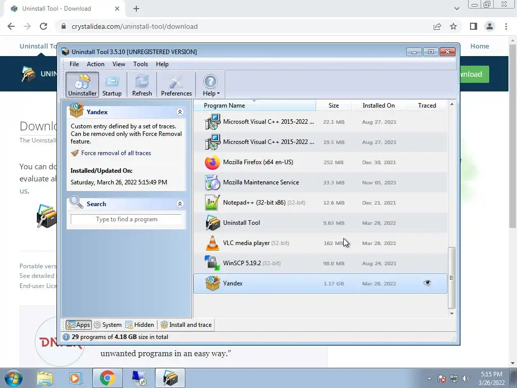The height and width of the screenshot is (388, 517).
Task: Sort by Installed On column header
Action: tap(379, 105)
